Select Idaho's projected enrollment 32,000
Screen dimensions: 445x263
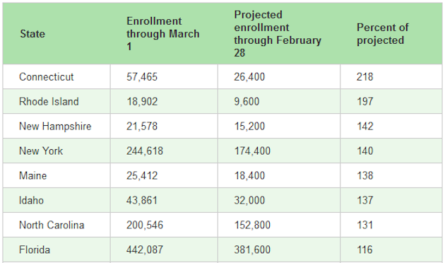click(249, 201)
